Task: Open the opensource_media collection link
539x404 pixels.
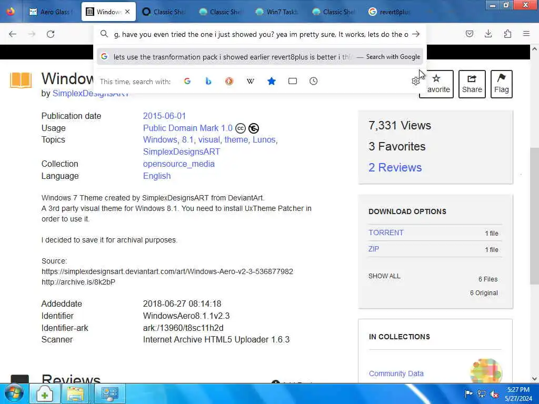Action: [x=179, y=164]
